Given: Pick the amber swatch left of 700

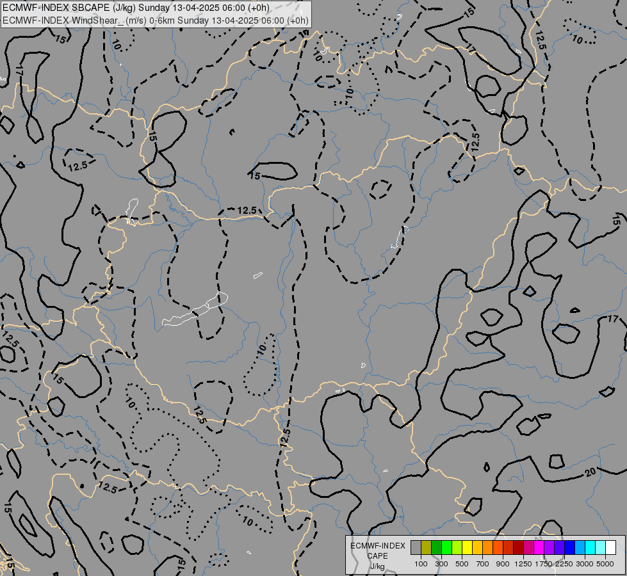Looking at the screenshot, I should [477, 548].
